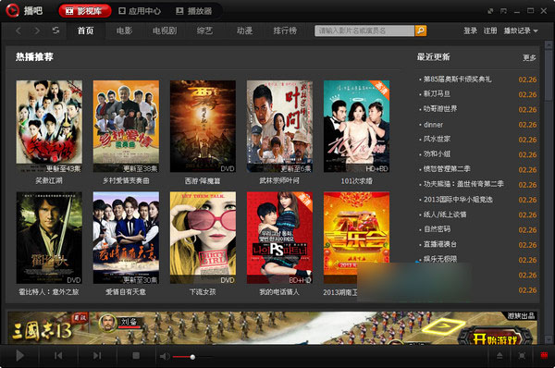This screenshot has width=555, height=368.
Task: Open 2013国际中华小姐竞选 entry
Action: pos(458,200)
